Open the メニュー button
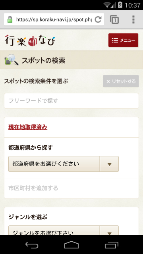This screenshot has height=254, width=143. [124, 40]
